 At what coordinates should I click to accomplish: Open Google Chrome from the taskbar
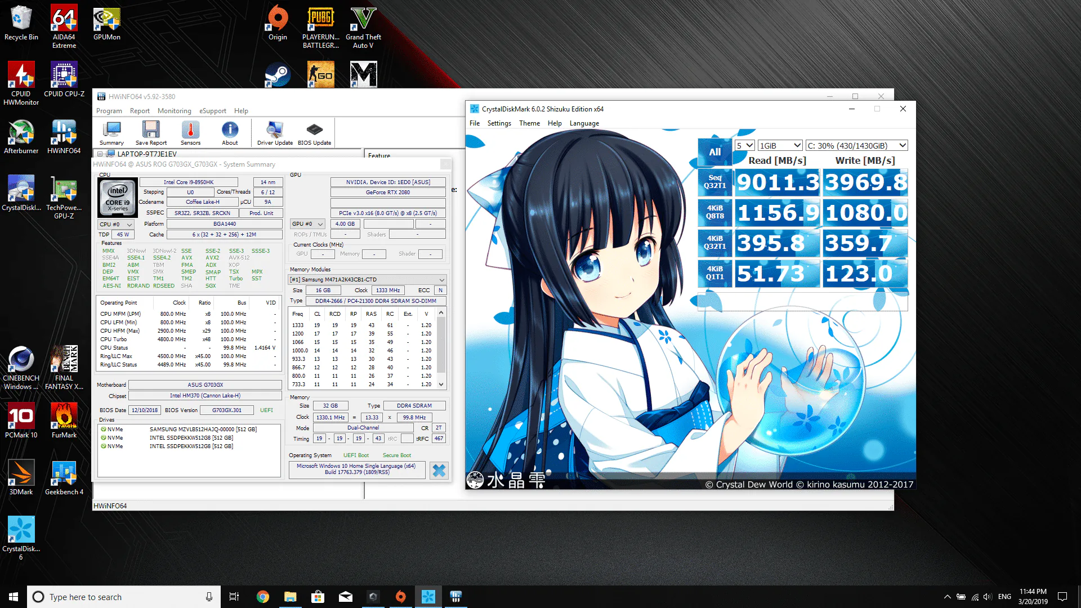click(263, 597)
